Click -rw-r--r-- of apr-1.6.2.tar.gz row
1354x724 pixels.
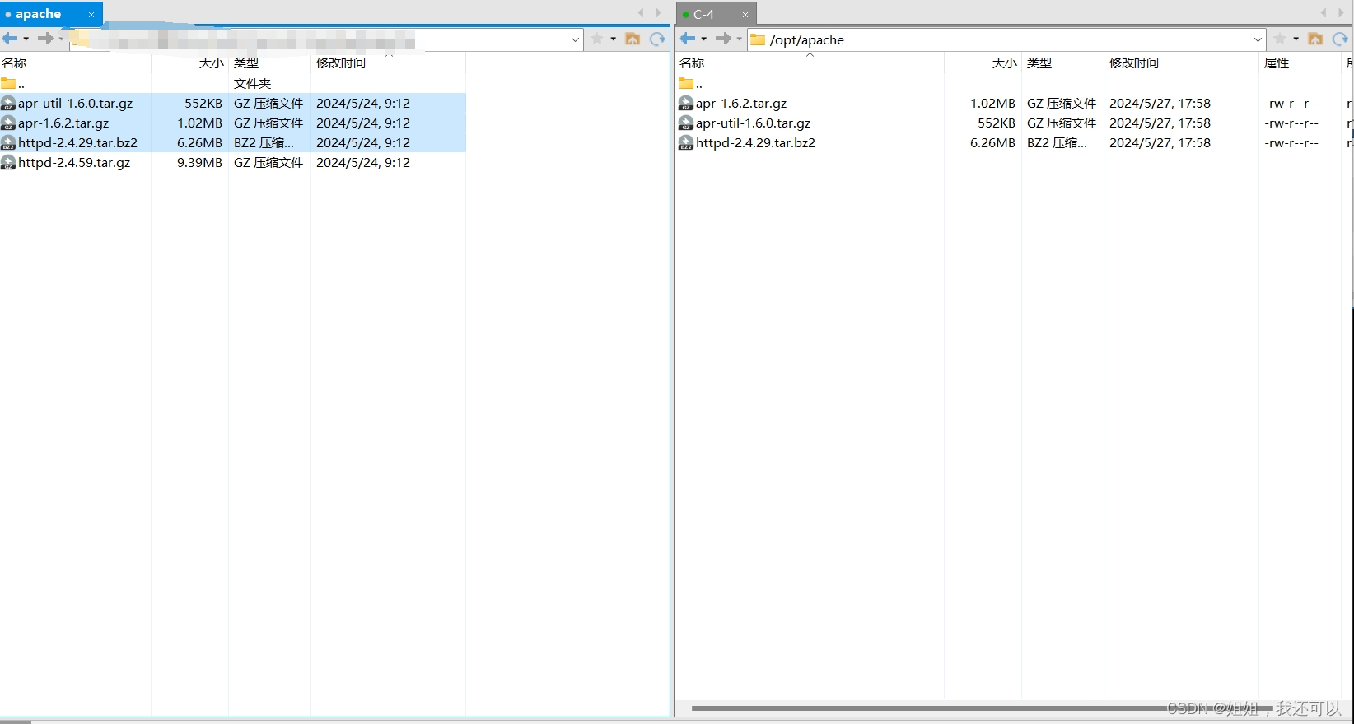(x=1291, y=103)
